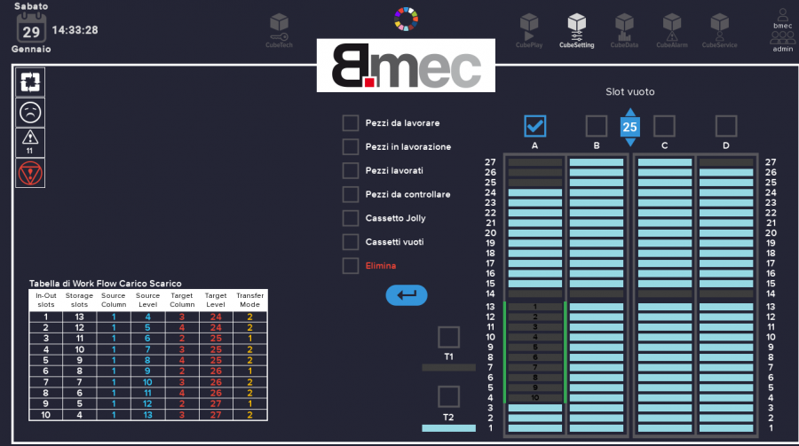
Task: Check the Pezzi in lavorazione box
Action: [x=350, y=146]
